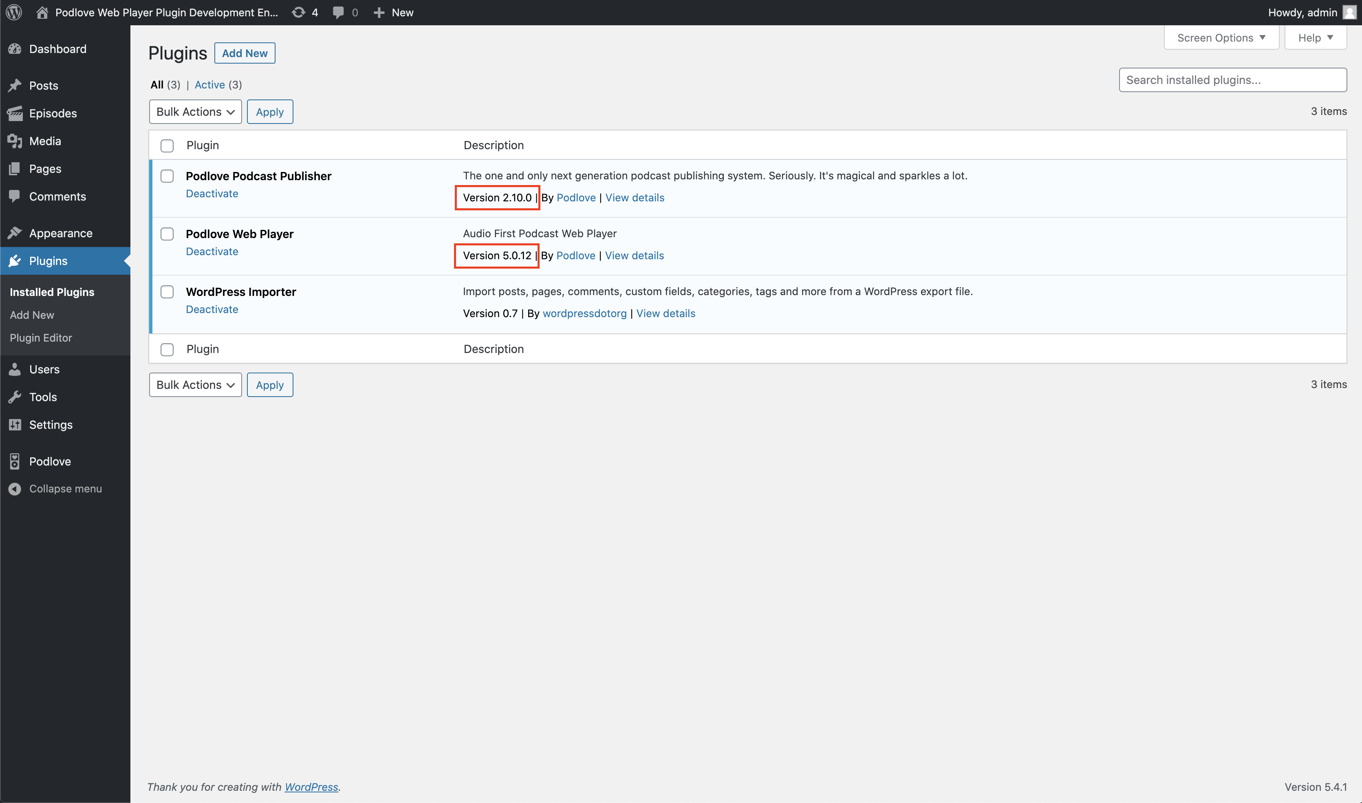Open the Plugin Editor submenu item
Screen dimensions: 1362x803
pyautogui.click(x=41, y=338)
